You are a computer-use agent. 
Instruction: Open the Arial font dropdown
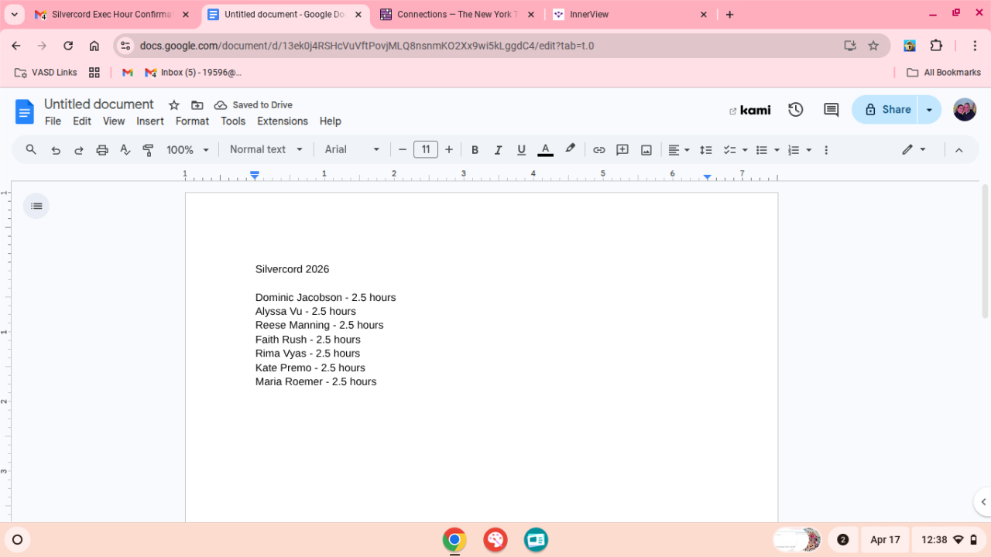352,150
